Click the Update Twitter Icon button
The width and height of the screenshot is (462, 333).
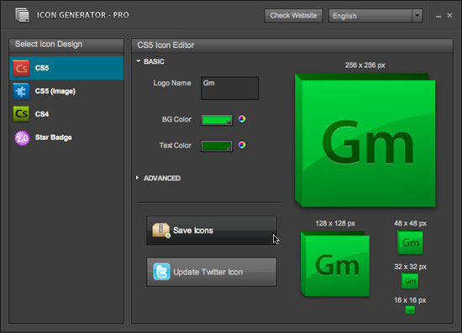coord(212,272)
